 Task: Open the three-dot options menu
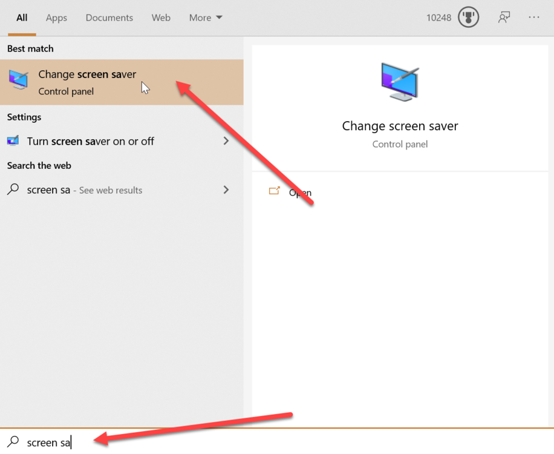point(533,18)
